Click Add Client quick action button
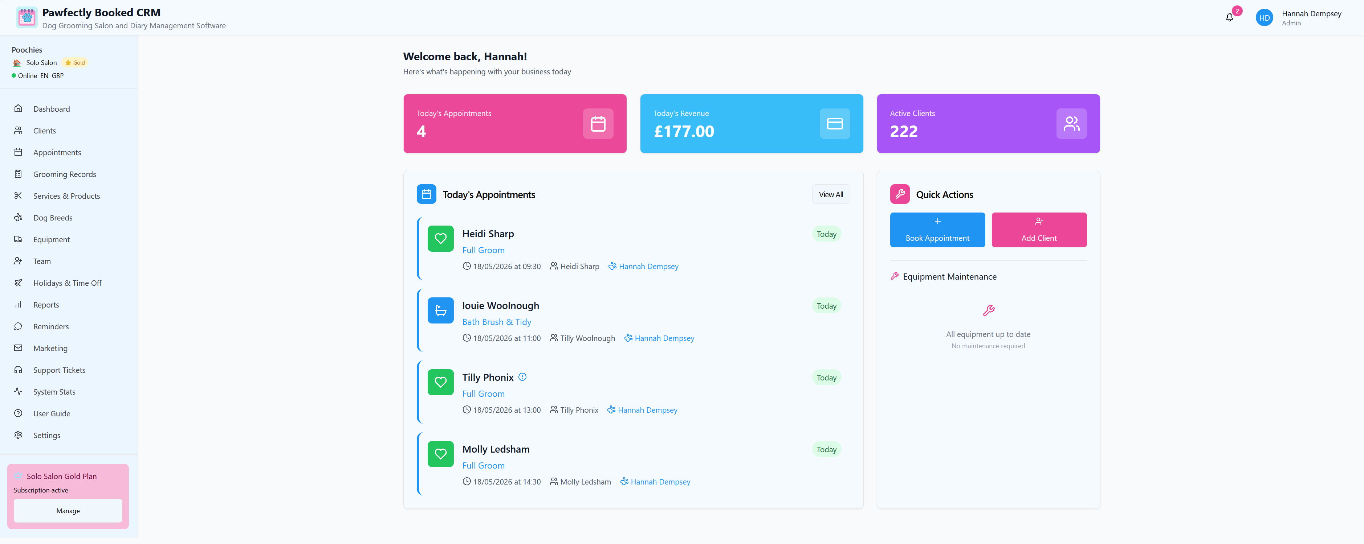Screen dimensions: 1364x544 [1039, 230]
